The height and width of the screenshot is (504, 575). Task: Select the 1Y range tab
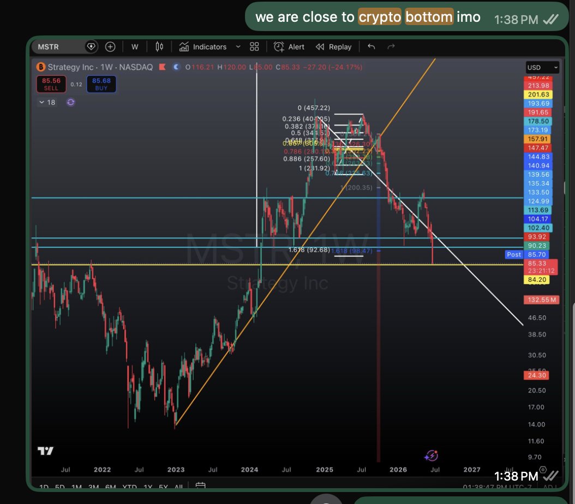tap(148, 488)
